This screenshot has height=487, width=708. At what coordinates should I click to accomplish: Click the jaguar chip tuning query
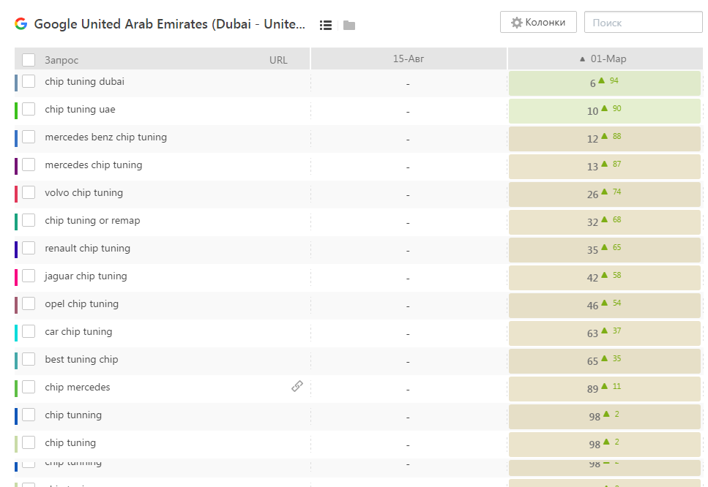tap(86, 276)
